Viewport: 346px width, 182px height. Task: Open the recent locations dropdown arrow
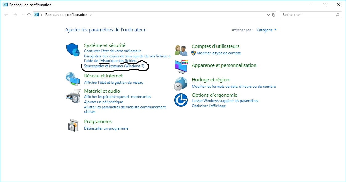click(x=22, y=15)
